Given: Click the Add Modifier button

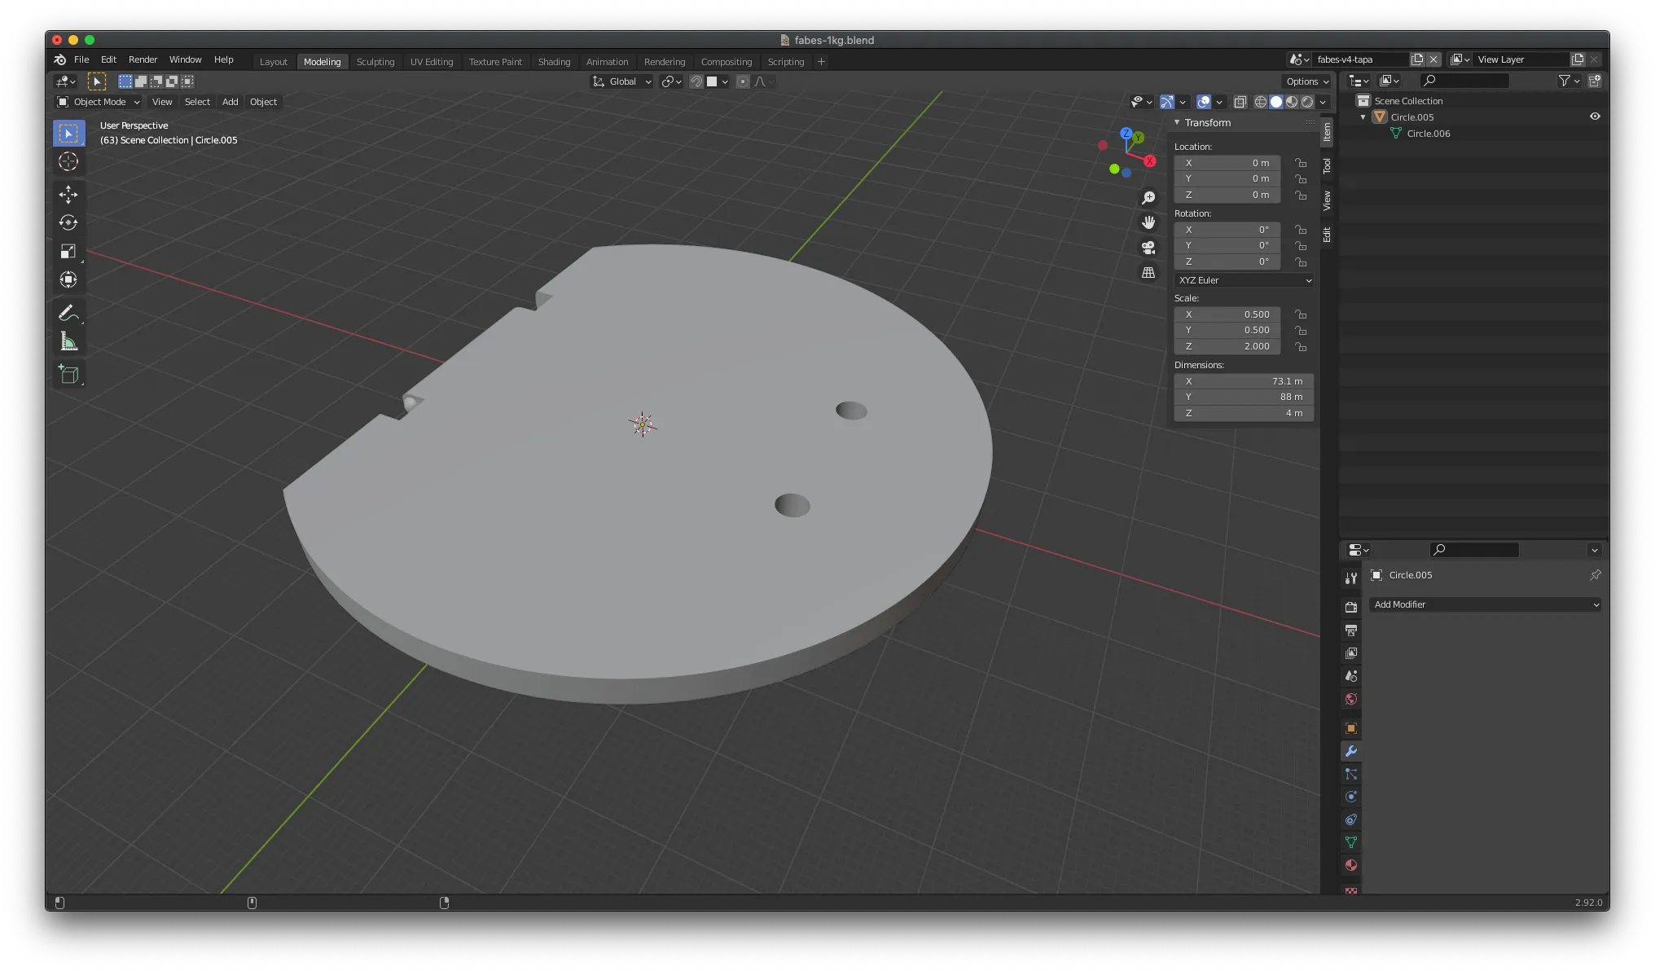Looking at the screenshot, I should pos(1486,604).
